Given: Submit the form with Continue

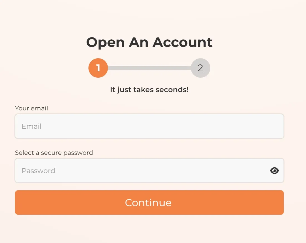Looking at the screenshot, I should [x=149, y=202].
